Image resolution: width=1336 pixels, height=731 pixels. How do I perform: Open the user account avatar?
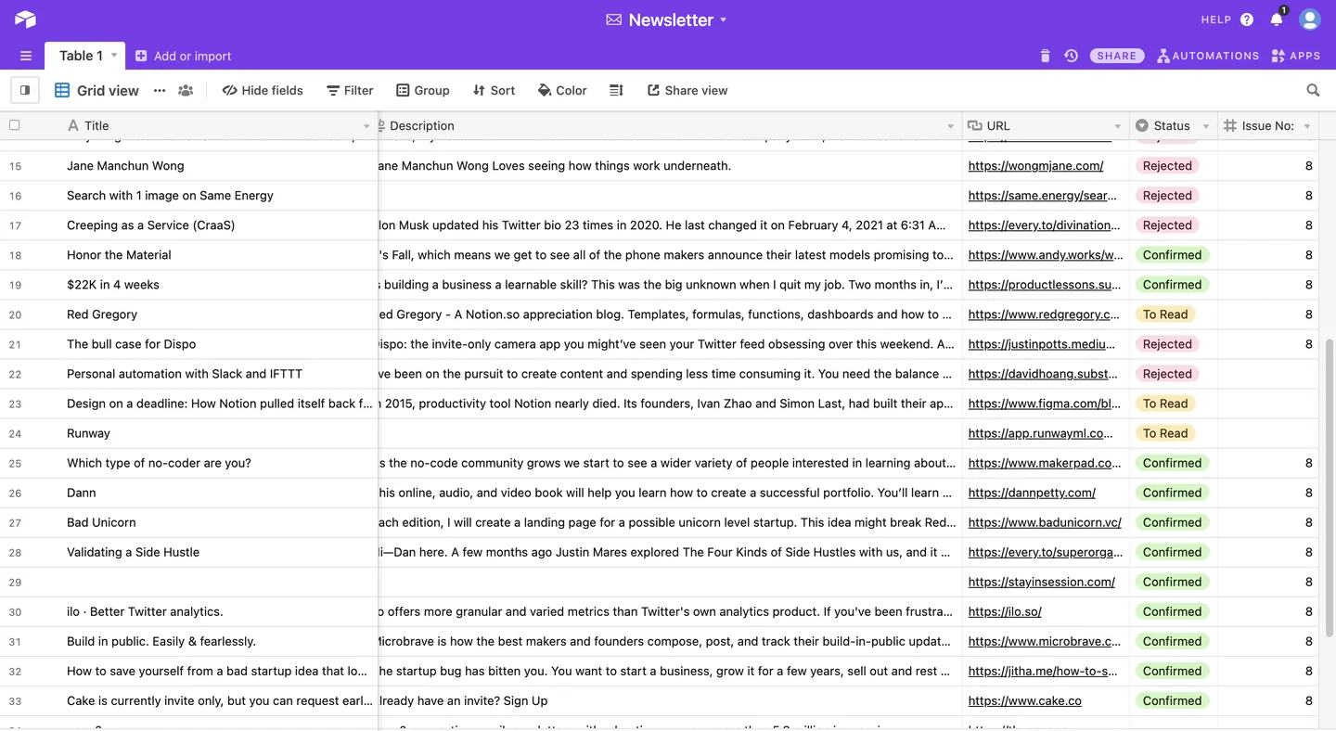point(1310,19)
